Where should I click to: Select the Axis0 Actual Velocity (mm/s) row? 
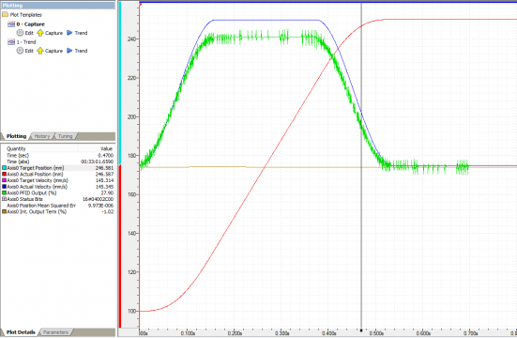57,187
